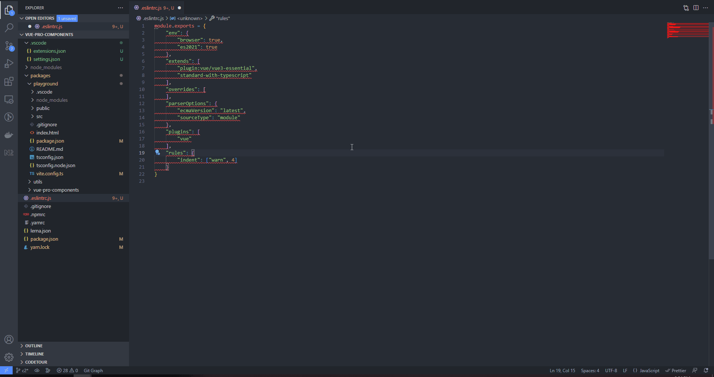The height and width of the screenshot is (377, 714).
Task: Open the Explorer view in the activity bar
Action: pyautogui.click(x=9, y=10)
